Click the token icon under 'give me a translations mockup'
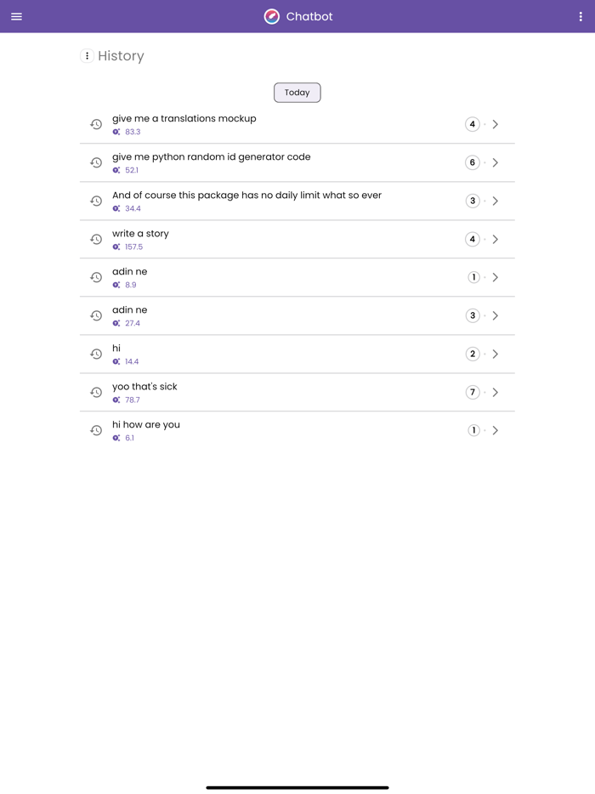This screenshot has height=794, width=595. (x=116, y=132)
